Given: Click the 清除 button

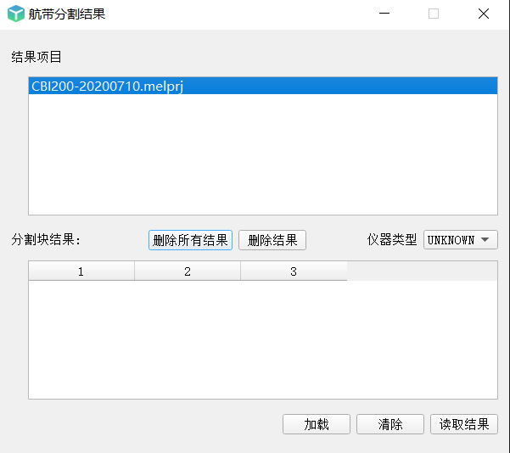Looking at the screenshot, I should click(x=390, y=424).
